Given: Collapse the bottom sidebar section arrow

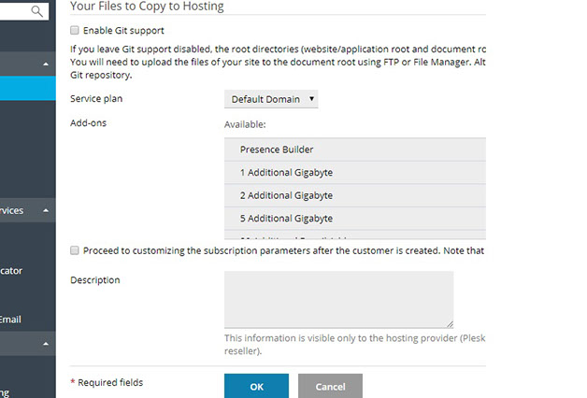Looking at the screenshot, I should click(x=46, y=345).
